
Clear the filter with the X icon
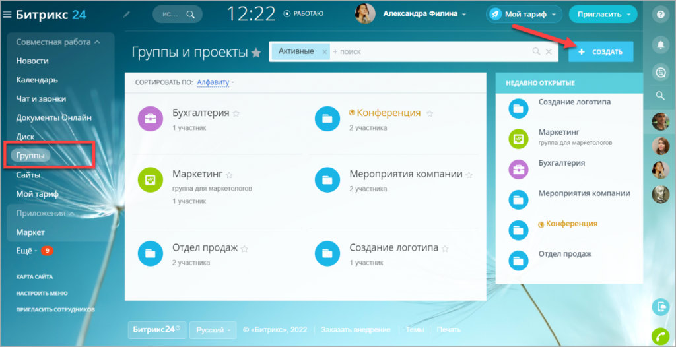tap(549, 51)
